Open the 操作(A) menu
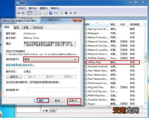Image resolution: width=149 pixels, height=118 pixels. pyautogui.click(x=33, y=8)
